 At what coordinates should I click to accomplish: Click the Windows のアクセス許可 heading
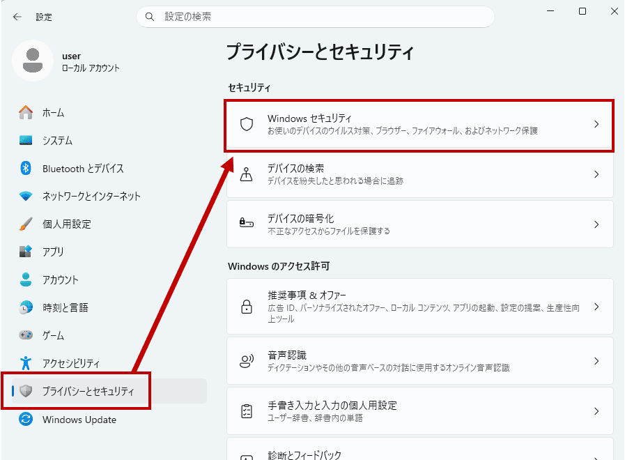pyautogui.click(x=279, y=266)
